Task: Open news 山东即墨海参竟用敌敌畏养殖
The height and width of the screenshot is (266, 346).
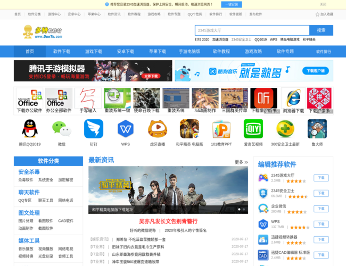Action: point(136,254)
